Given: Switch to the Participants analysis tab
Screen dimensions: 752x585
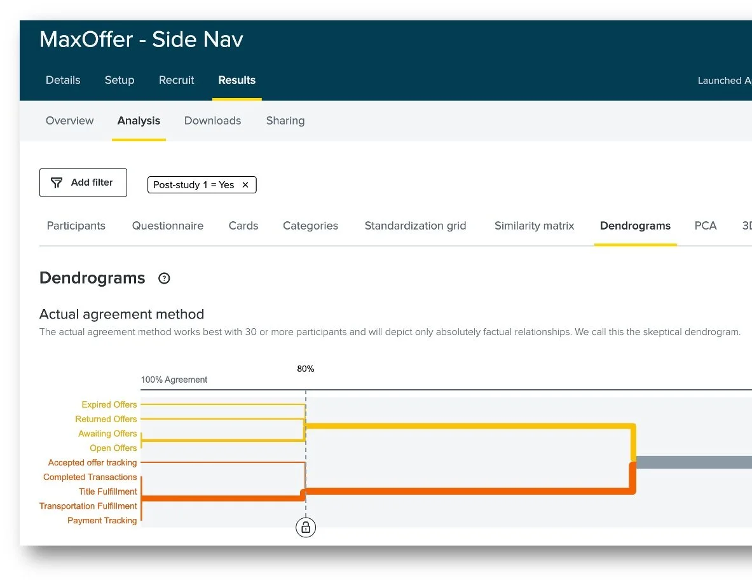Looking at the screenshot, I should pyautogui.click(x=76, y=226).
